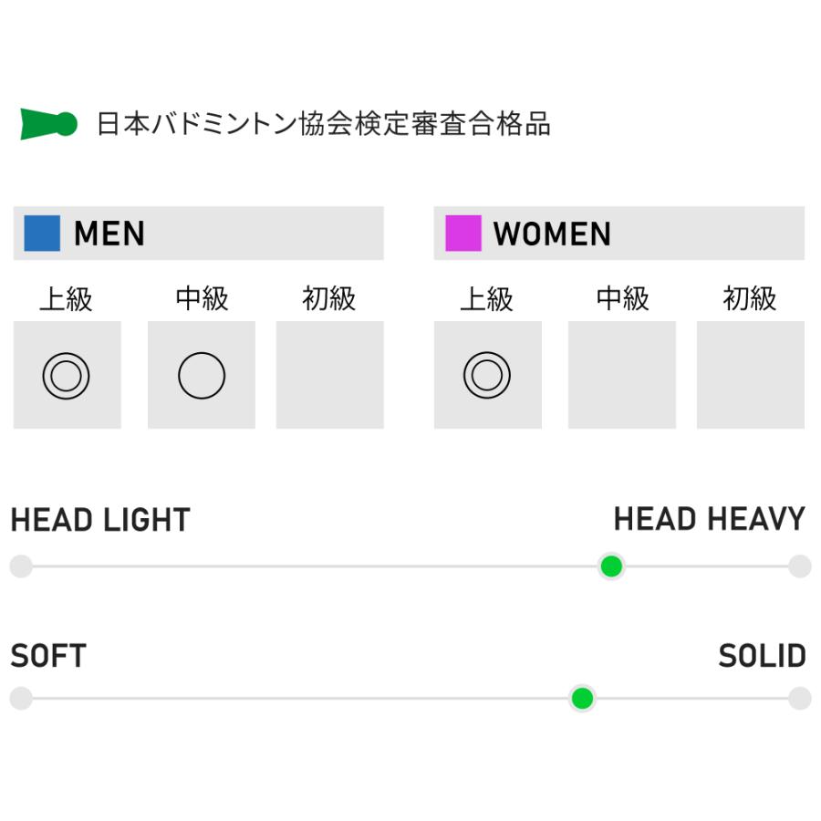Click the SOFT slider left endpoint
821x821 pixels.
[x=21, y=700]
